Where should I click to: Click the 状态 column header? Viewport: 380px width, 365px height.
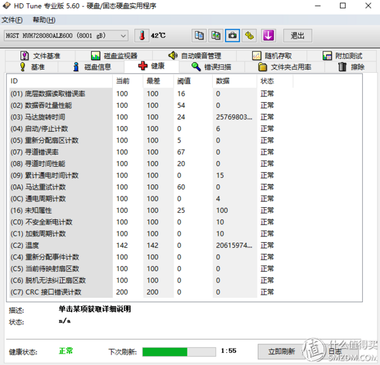275,81
